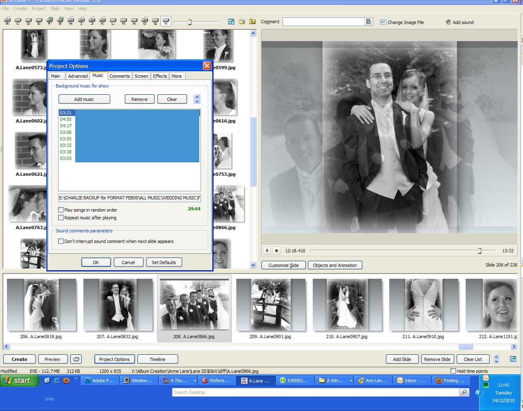Viewport: 523px width, 411px height.
Task: Toggle Hold time points checkbox
Action: 453,371
